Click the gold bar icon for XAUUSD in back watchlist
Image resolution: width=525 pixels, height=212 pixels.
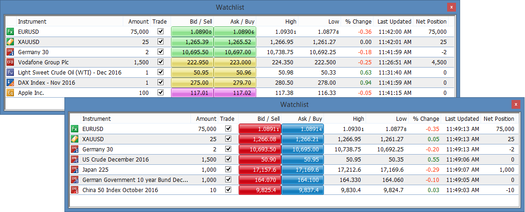pyautogui.click(x=10, y=42)
